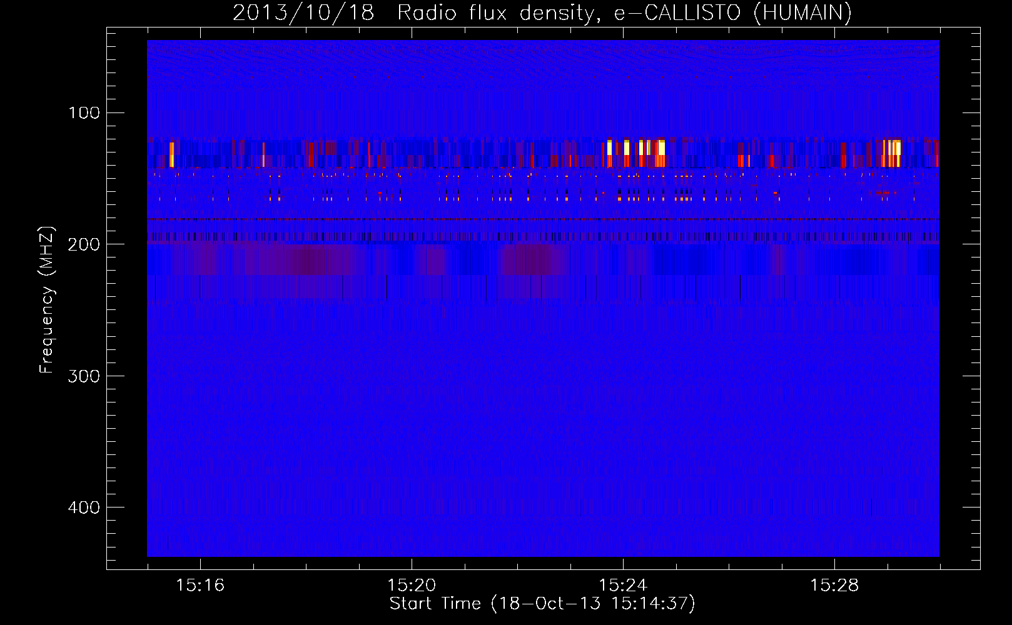Click the plot title '2013/10/18 Radio flux density'
This screenshot has width=1012, height=625.
542,13
